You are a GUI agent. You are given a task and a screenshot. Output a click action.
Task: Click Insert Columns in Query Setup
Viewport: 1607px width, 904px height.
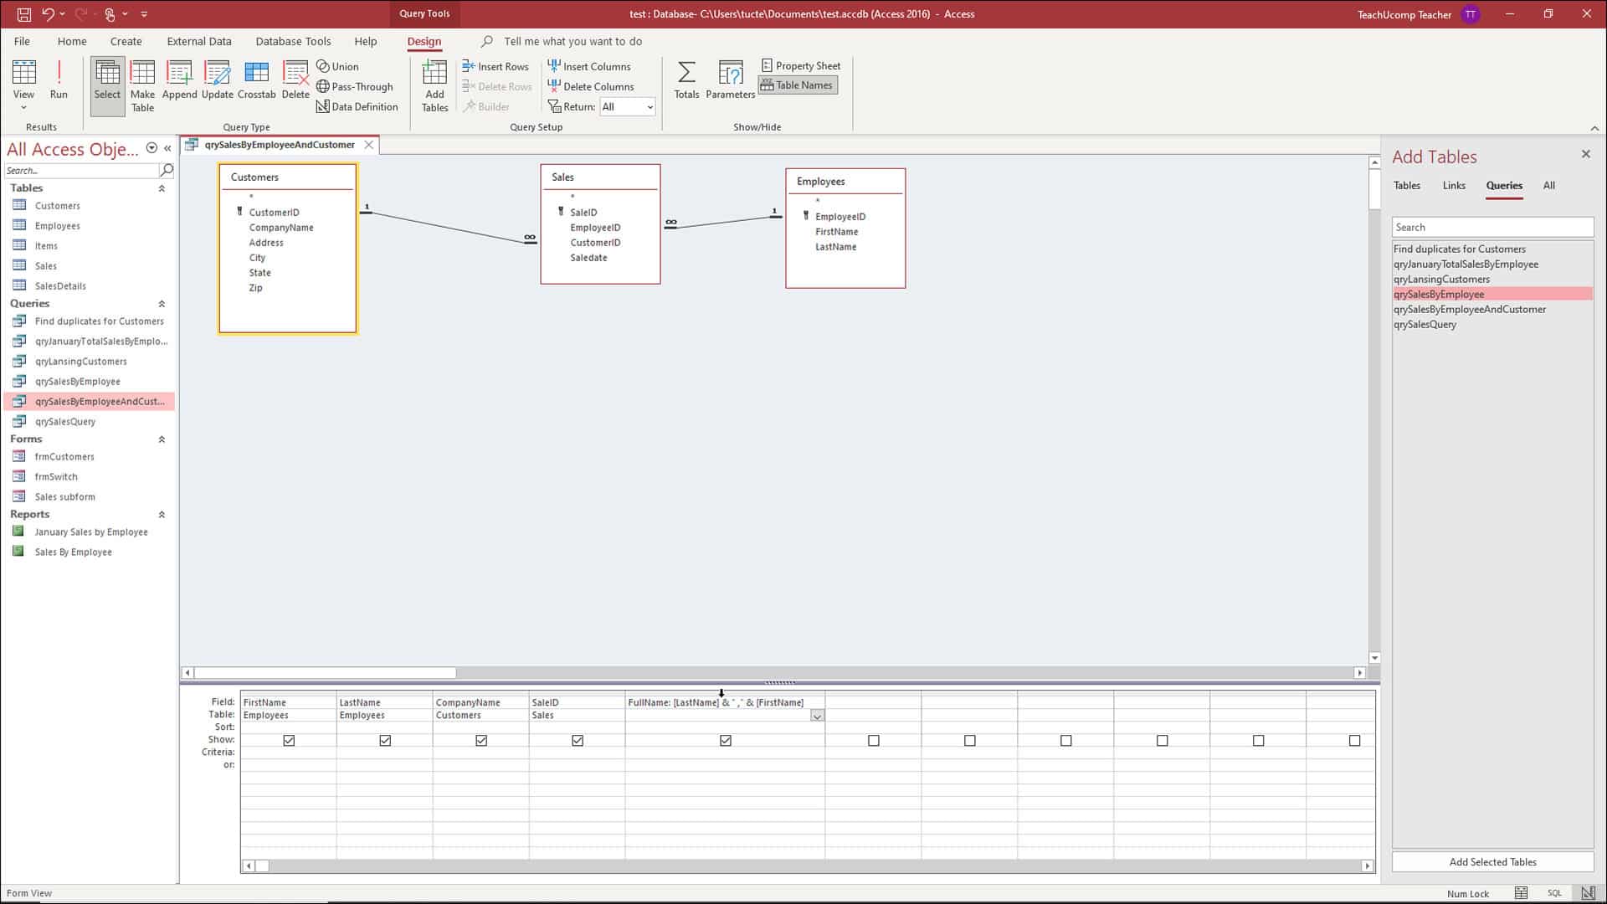point(589,66)
